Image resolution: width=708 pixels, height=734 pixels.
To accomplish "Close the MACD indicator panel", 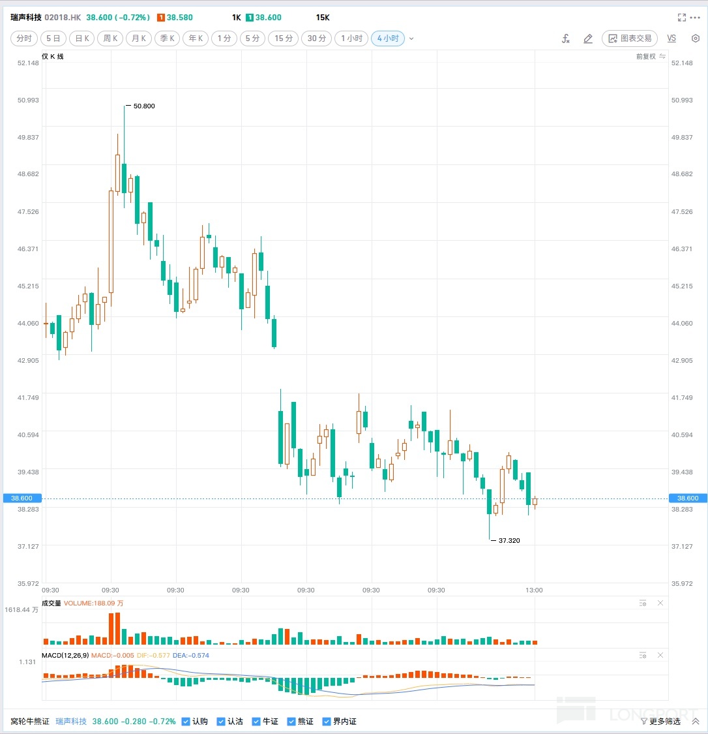I will point(660,655).
